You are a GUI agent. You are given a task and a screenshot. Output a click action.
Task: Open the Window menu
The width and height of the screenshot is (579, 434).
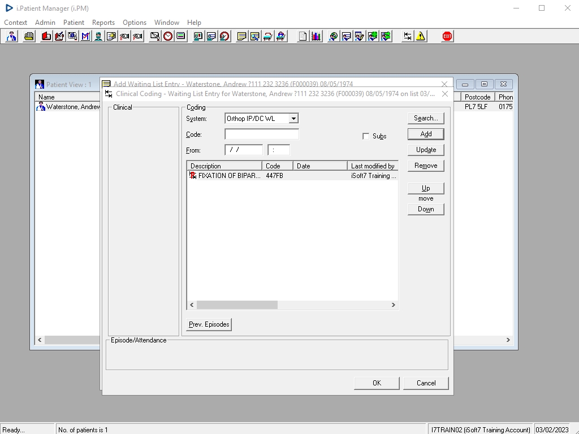tap(167, 23)
